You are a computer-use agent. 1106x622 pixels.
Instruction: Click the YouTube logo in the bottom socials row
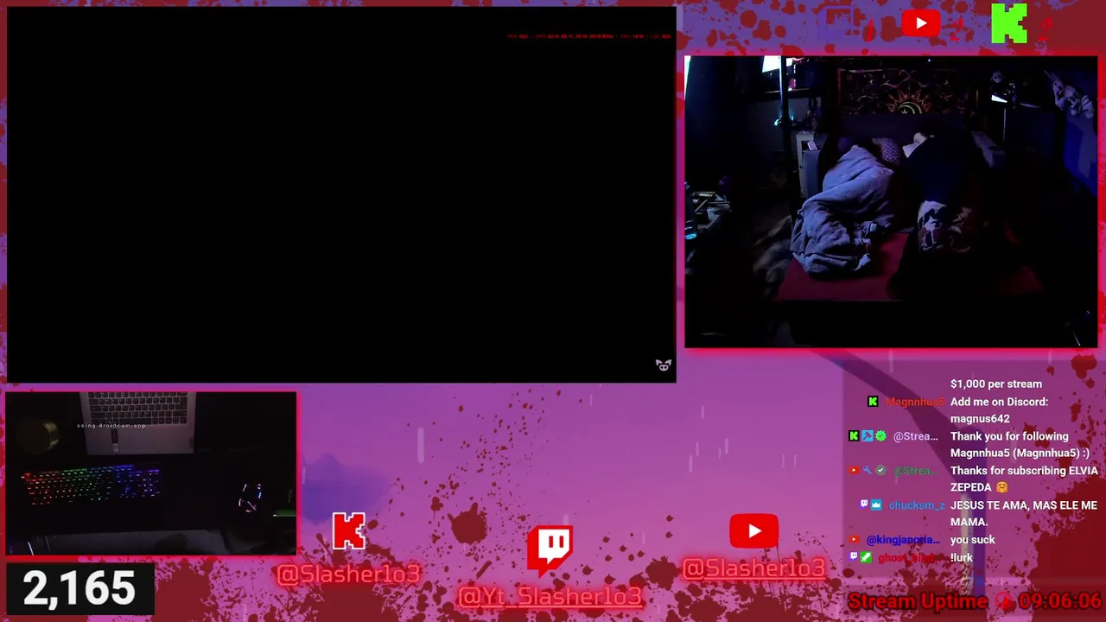754,531
